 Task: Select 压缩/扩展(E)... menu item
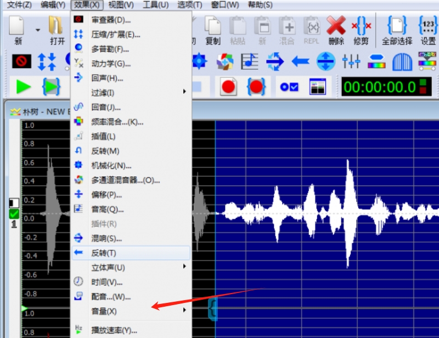tap(131, 35)
